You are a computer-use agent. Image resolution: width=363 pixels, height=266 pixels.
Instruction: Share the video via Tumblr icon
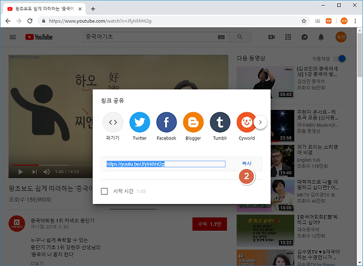pos(220,122)
